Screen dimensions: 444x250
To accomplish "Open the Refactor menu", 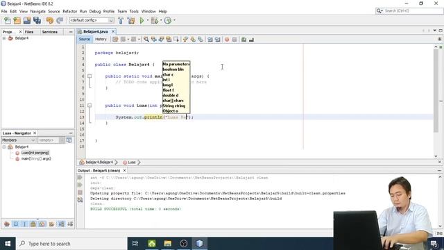I will tap(70, 11).
